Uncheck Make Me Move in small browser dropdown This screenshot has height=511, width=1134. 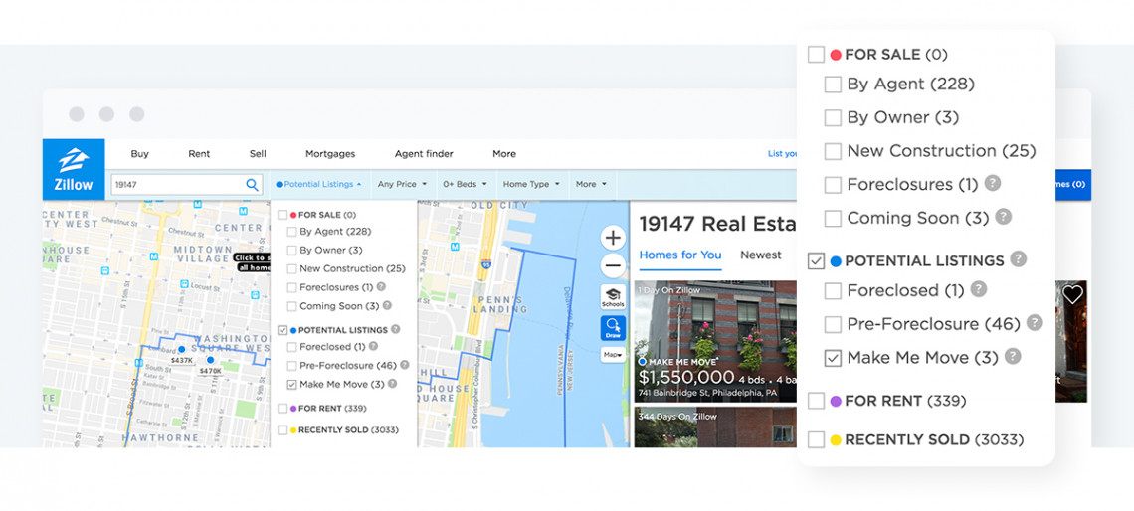tap(291, 385)
